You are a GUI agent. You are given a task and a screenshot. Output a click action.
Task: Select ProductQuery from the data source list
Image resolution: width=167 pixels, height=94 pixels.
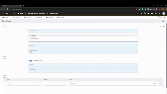click(x=83, y=39)
